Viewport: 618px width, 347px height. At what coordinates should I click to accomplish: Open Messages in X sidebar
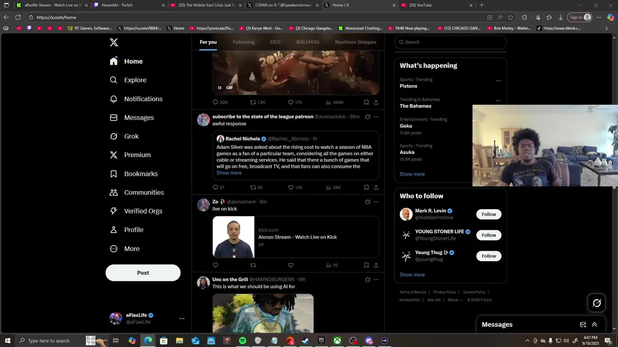click(132, 118)
